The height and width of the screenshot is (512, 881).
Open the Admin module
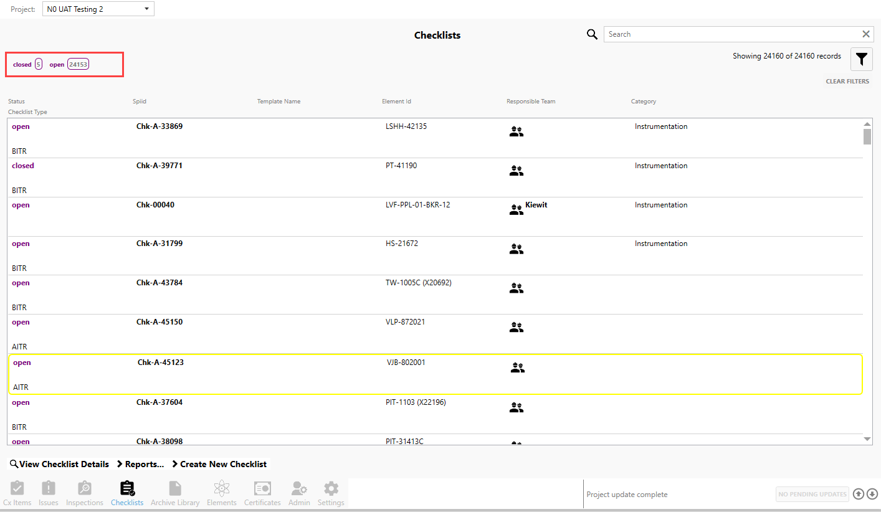(299, 493)
